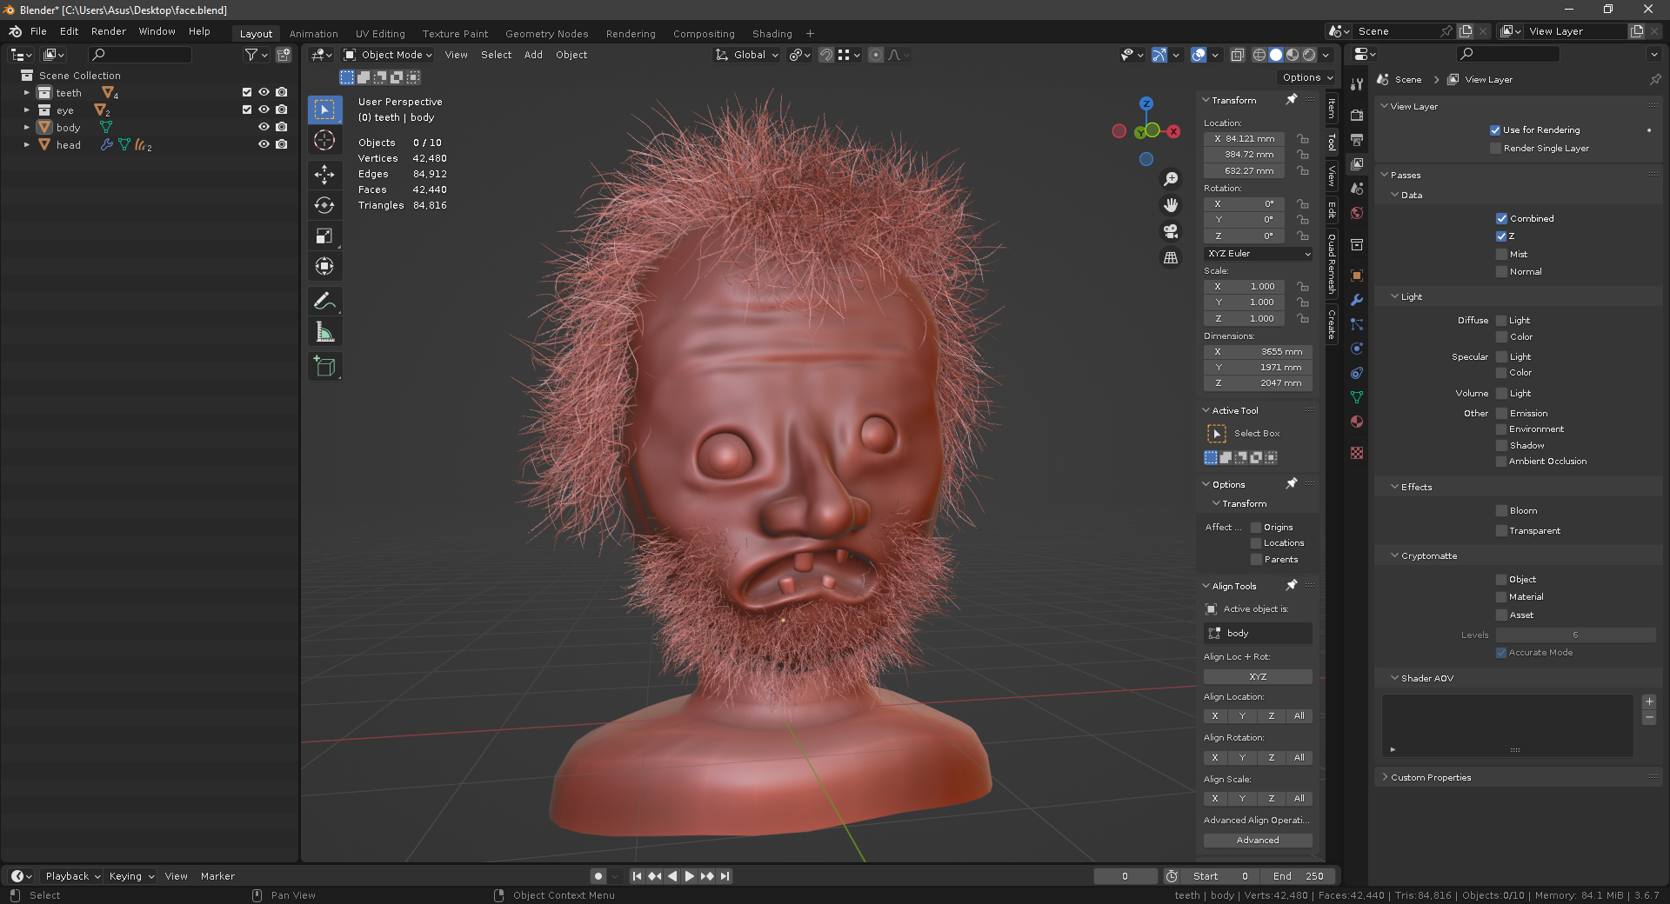This screenshot has height=904, width=1670.
Task: Select the Rotate tool
Action: pyautogui.click(x=324, y=205)
